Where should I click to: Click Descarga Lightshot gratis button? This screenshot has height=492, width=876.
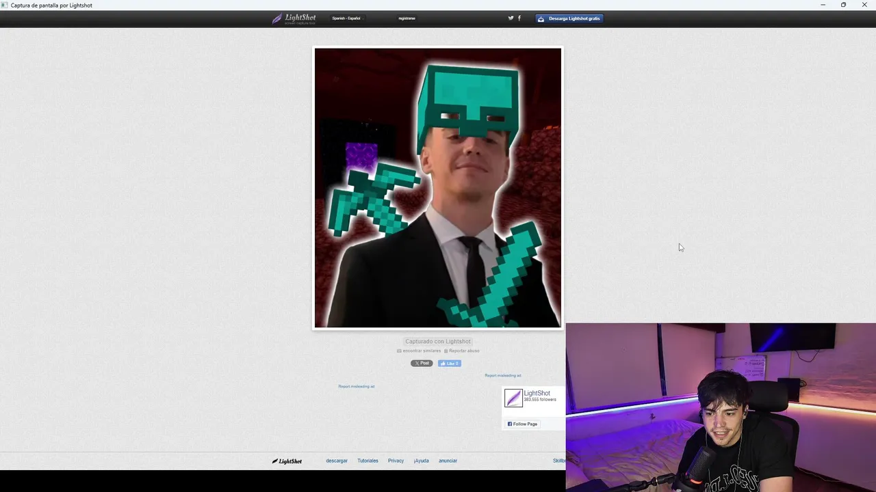tap(569, 18)
